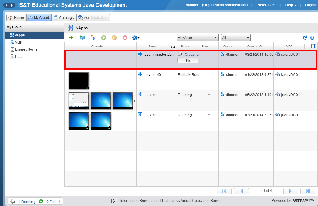Open the Administration tab
Image resolution: width=318 pixels, height=206 pixels.
93,18
